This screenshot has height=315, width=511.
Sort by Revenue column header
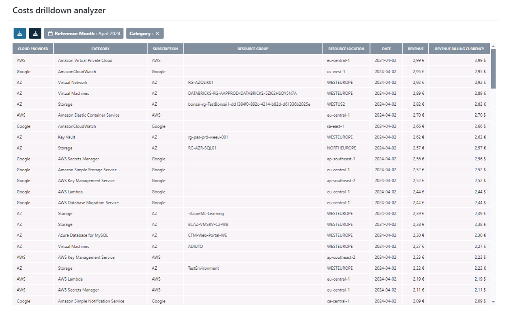[x=415, y=49]
